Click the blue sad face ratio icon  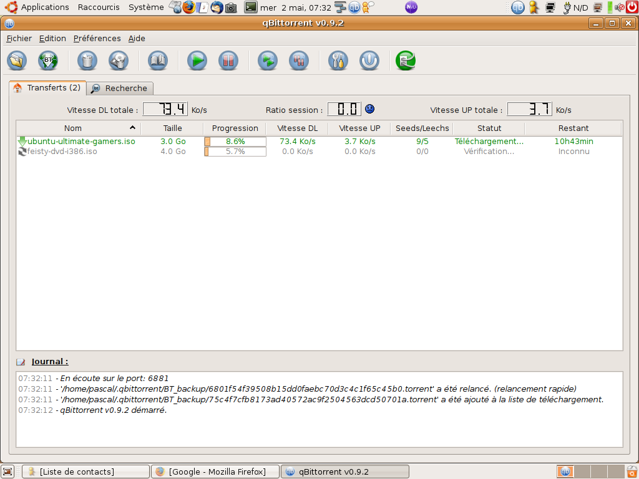point(369,109)
